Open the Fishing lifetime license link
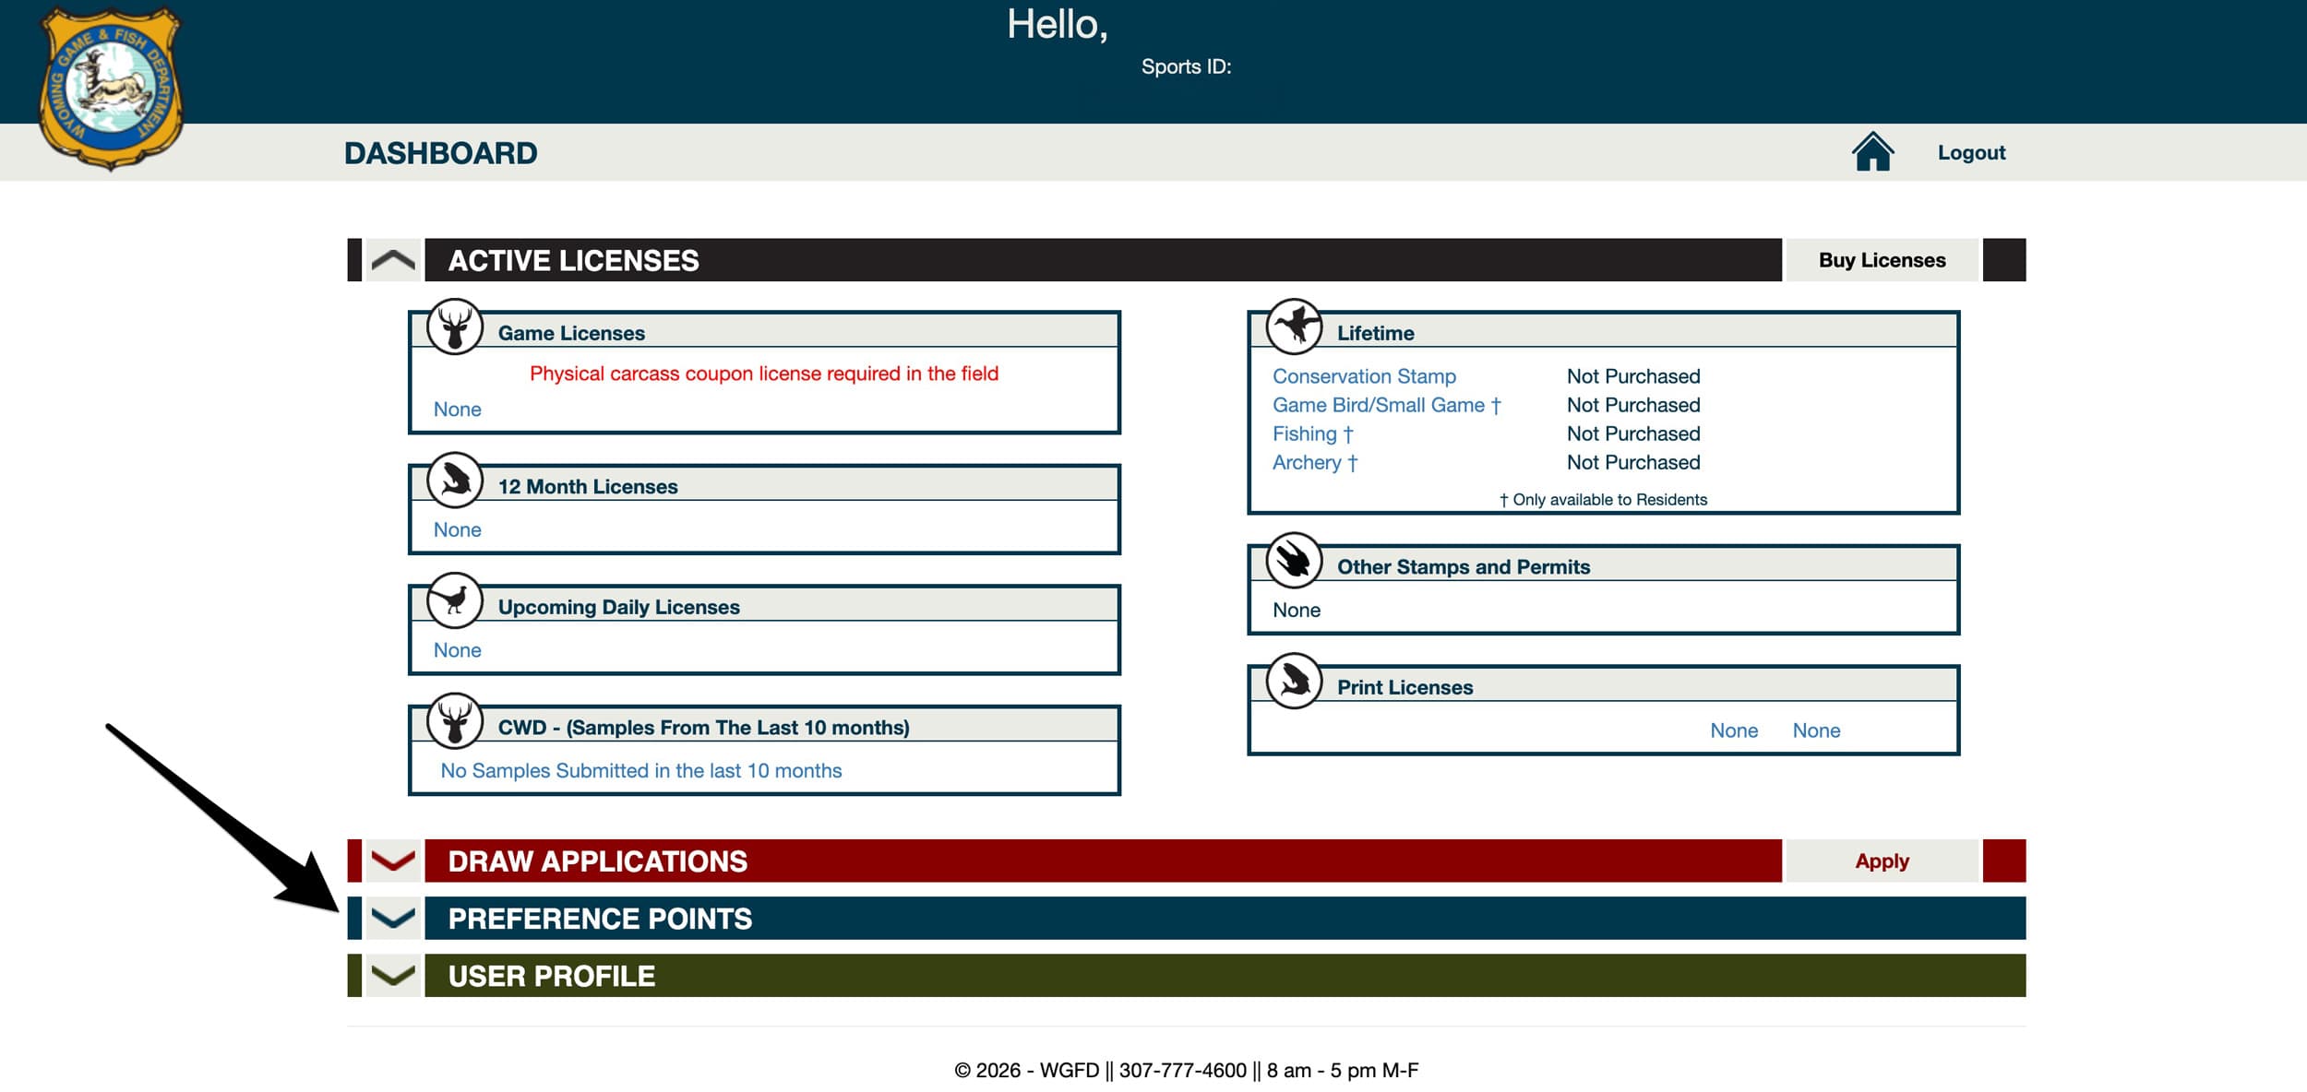Image resolution: width=2307 pixels, height=1092 pixels. pyautogui.click(x=1312, y=433)
